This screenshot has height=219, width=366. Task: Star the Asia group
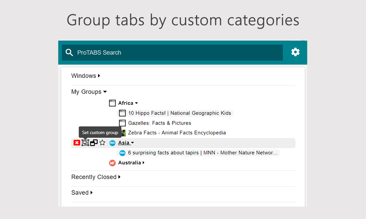pyautogui.click(x=102, y=143)
